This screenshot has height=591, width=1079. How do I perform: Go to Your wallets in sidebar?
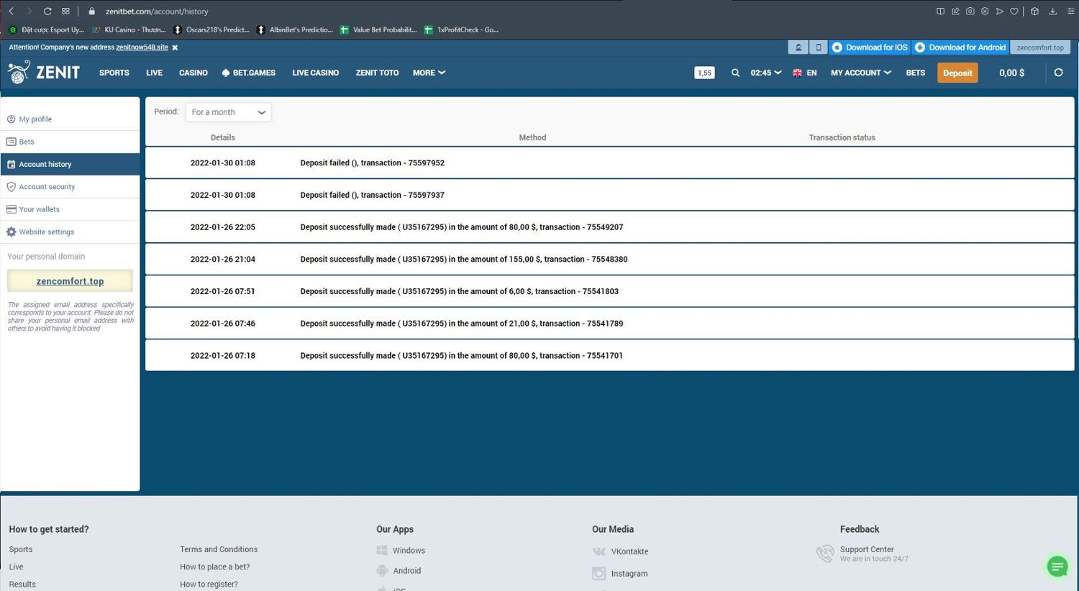click(40, 209)
